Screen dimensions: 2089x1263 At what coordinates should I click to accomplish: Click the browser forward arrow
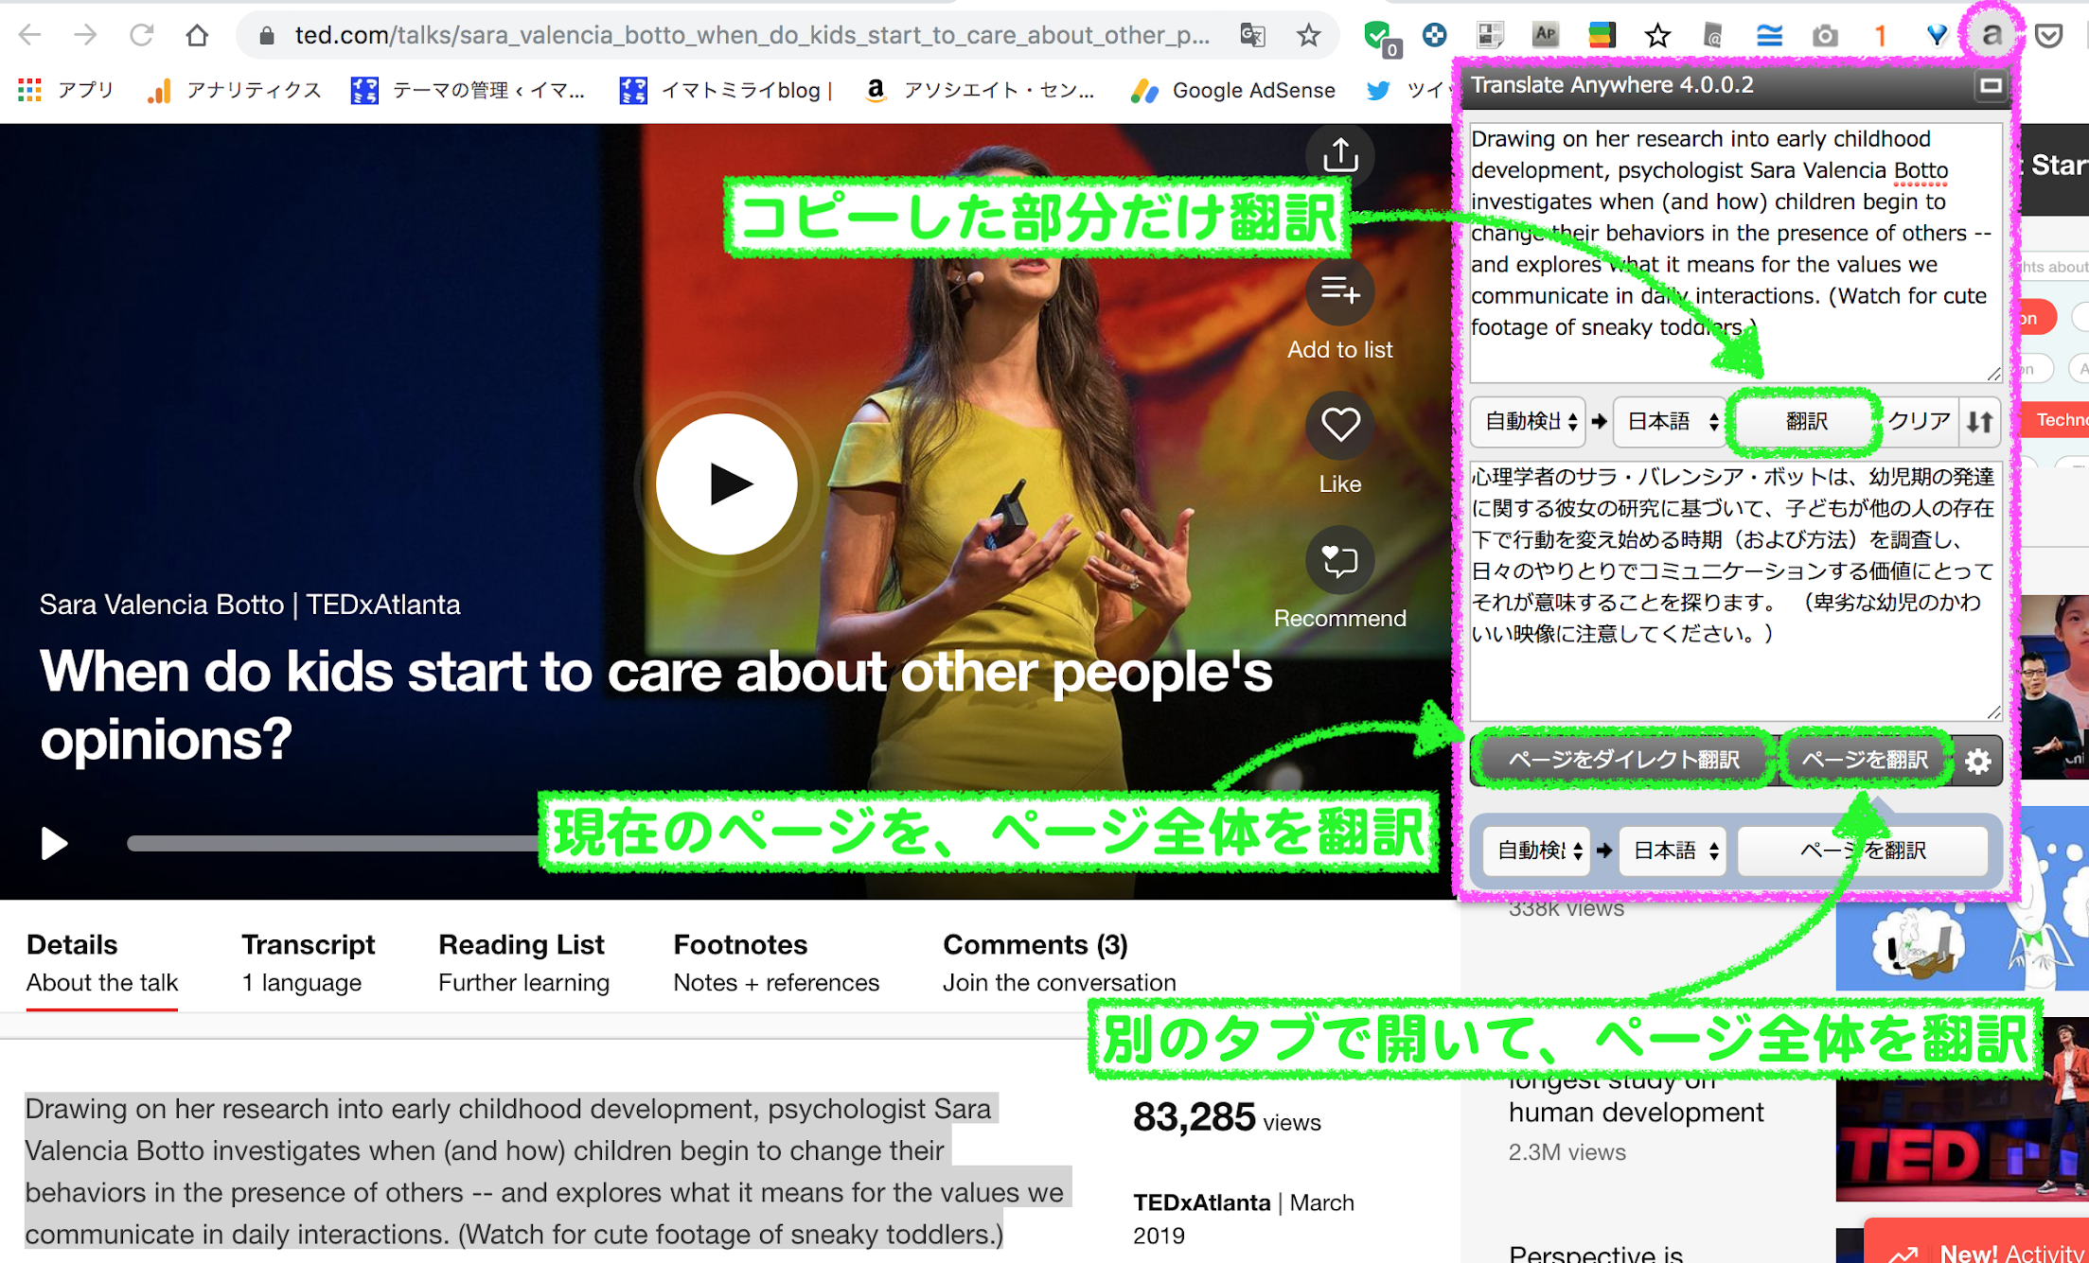click(85, 35)
